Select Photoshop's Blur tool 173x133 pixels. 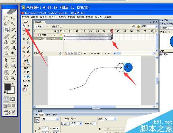point(6,53)
